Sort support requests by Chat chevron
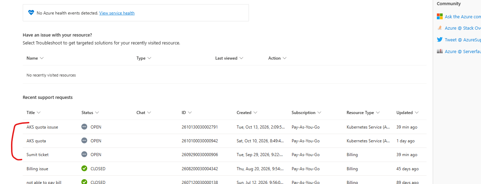Viewport: 481px width, 184px height. pyautogui.click(x=149, y=113)
